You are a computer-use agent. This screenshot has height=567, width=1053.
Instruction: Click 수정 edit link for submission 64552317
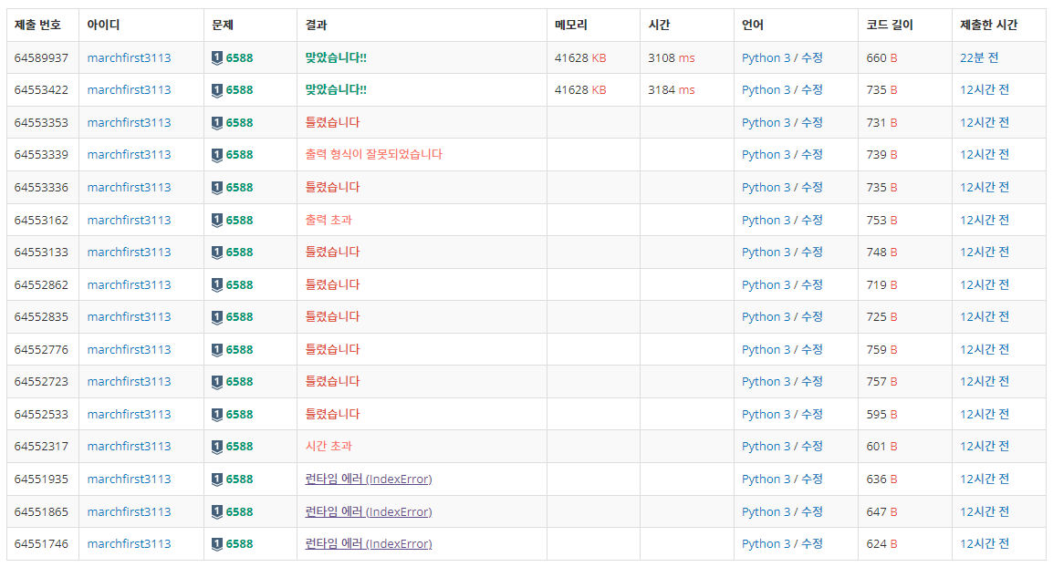[x=811, y=447]
